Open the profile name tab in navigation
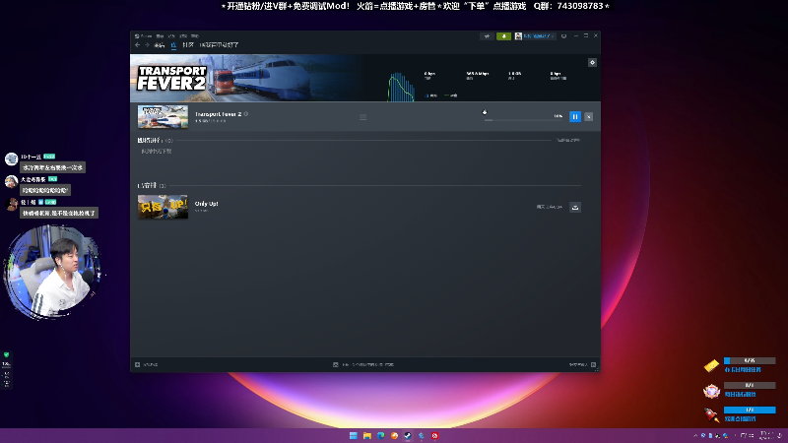The image size is (788, 443). pos(219,45)
